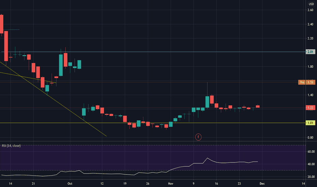Click the earnings E marker icon
Image resolution: width=317 pixels, height=187 pixels.
pos(198,137)
